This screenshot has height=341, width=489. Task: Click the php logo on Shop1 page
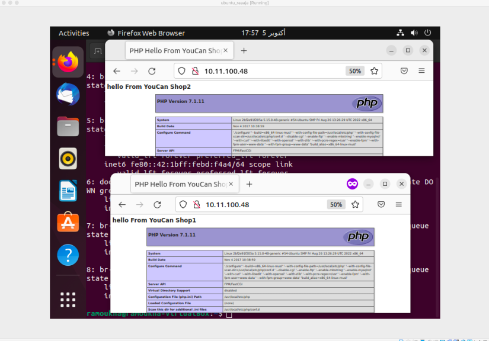(358, 237)
